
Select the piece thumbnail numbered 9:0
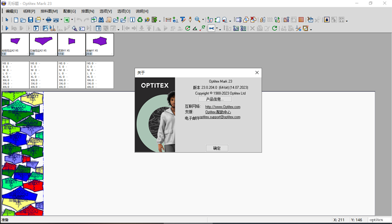(x=44, y=44)
